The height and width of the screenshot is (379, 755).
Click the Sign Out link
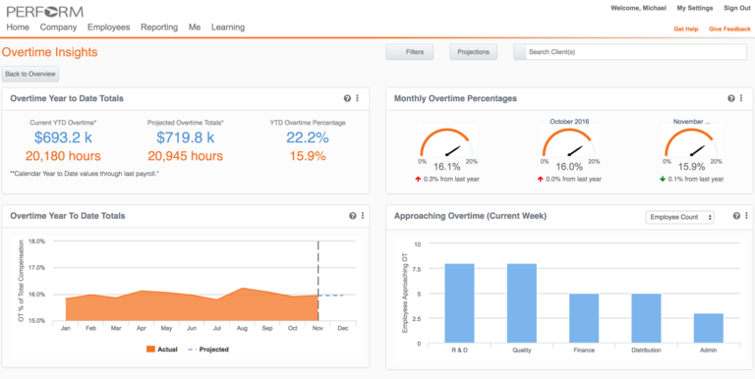[x=736, y=8]
